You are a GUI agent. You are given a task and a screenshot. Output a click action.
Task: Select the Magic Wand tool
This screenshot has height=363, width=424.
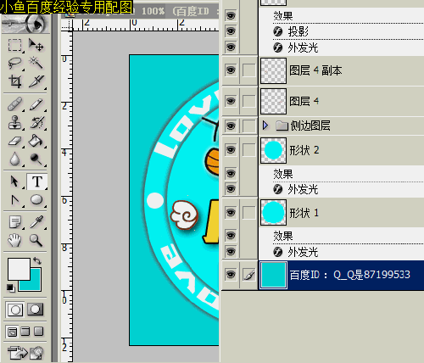click(36, 64)
